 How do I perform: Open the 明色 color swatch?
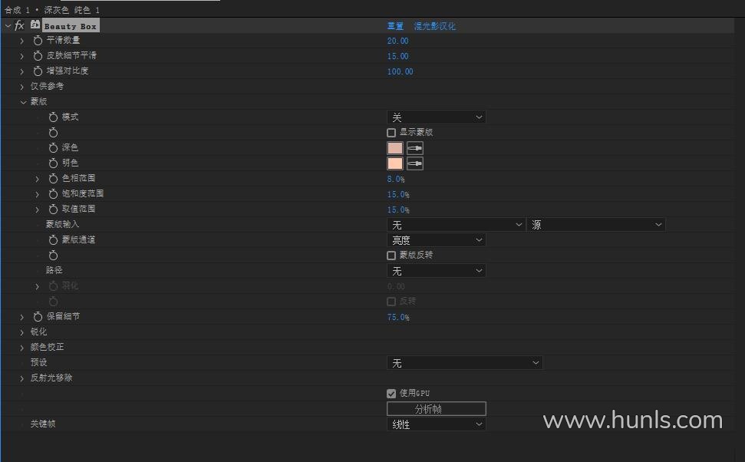395,163
